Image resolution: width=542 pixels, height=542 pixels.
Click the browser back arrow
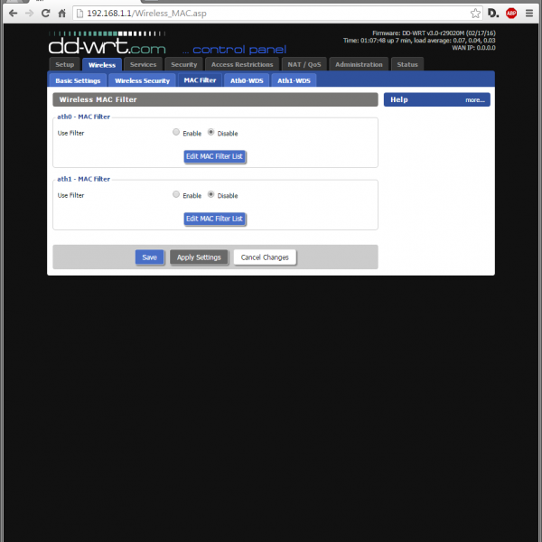click(x=13, y=14)
